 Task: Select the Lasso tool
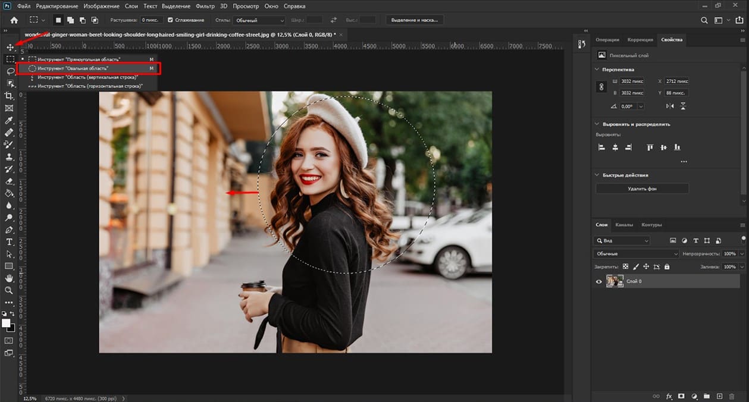click(9, 71)
